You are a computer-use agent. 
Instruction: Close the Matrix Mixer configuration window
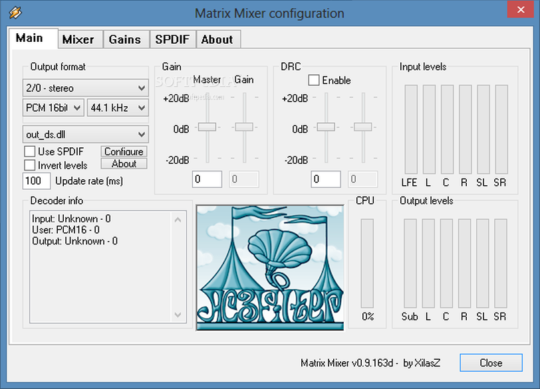521,9
